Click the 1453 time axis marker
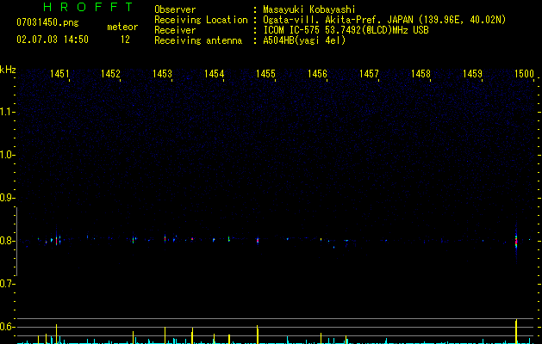Image resolution: width=542 pixels, height=344 pixels. pos(163,74)
